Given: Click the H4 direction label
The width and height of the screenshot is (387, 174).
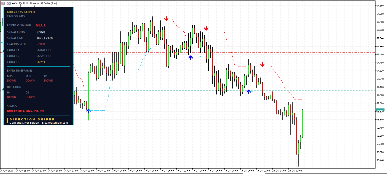Looking at the screenshot, I should point(9,92).
